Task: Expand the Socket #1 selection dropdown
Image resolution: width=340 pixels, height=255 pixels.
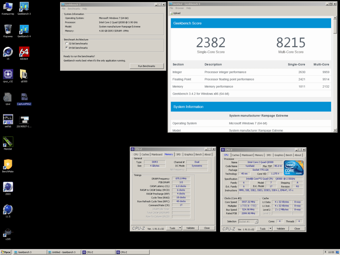Action: (x=256, y=221)
